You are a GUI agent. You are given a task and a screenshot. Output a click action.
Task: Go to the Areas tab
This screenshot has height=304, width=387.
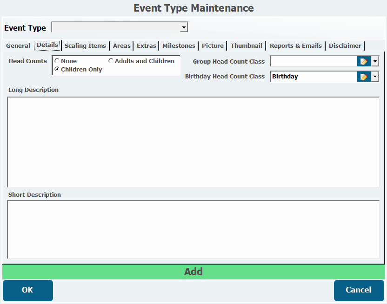[x=122, y=45]
